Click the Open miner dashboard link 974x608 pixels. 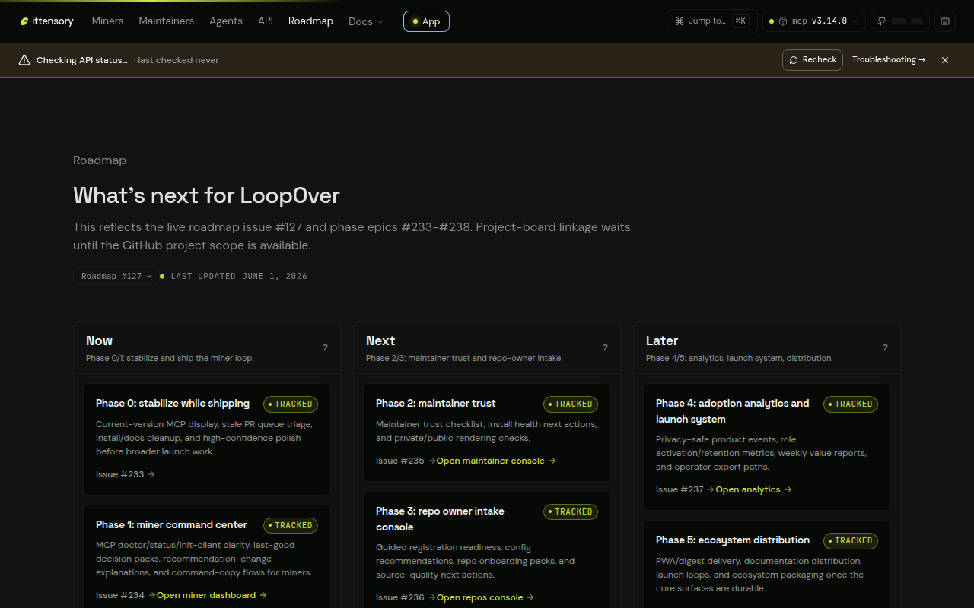pyautogui.click(x=212, y=595)
